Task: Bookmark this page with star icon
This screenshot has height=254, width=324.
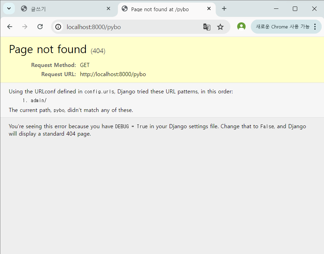Action: tap(220, 27)
